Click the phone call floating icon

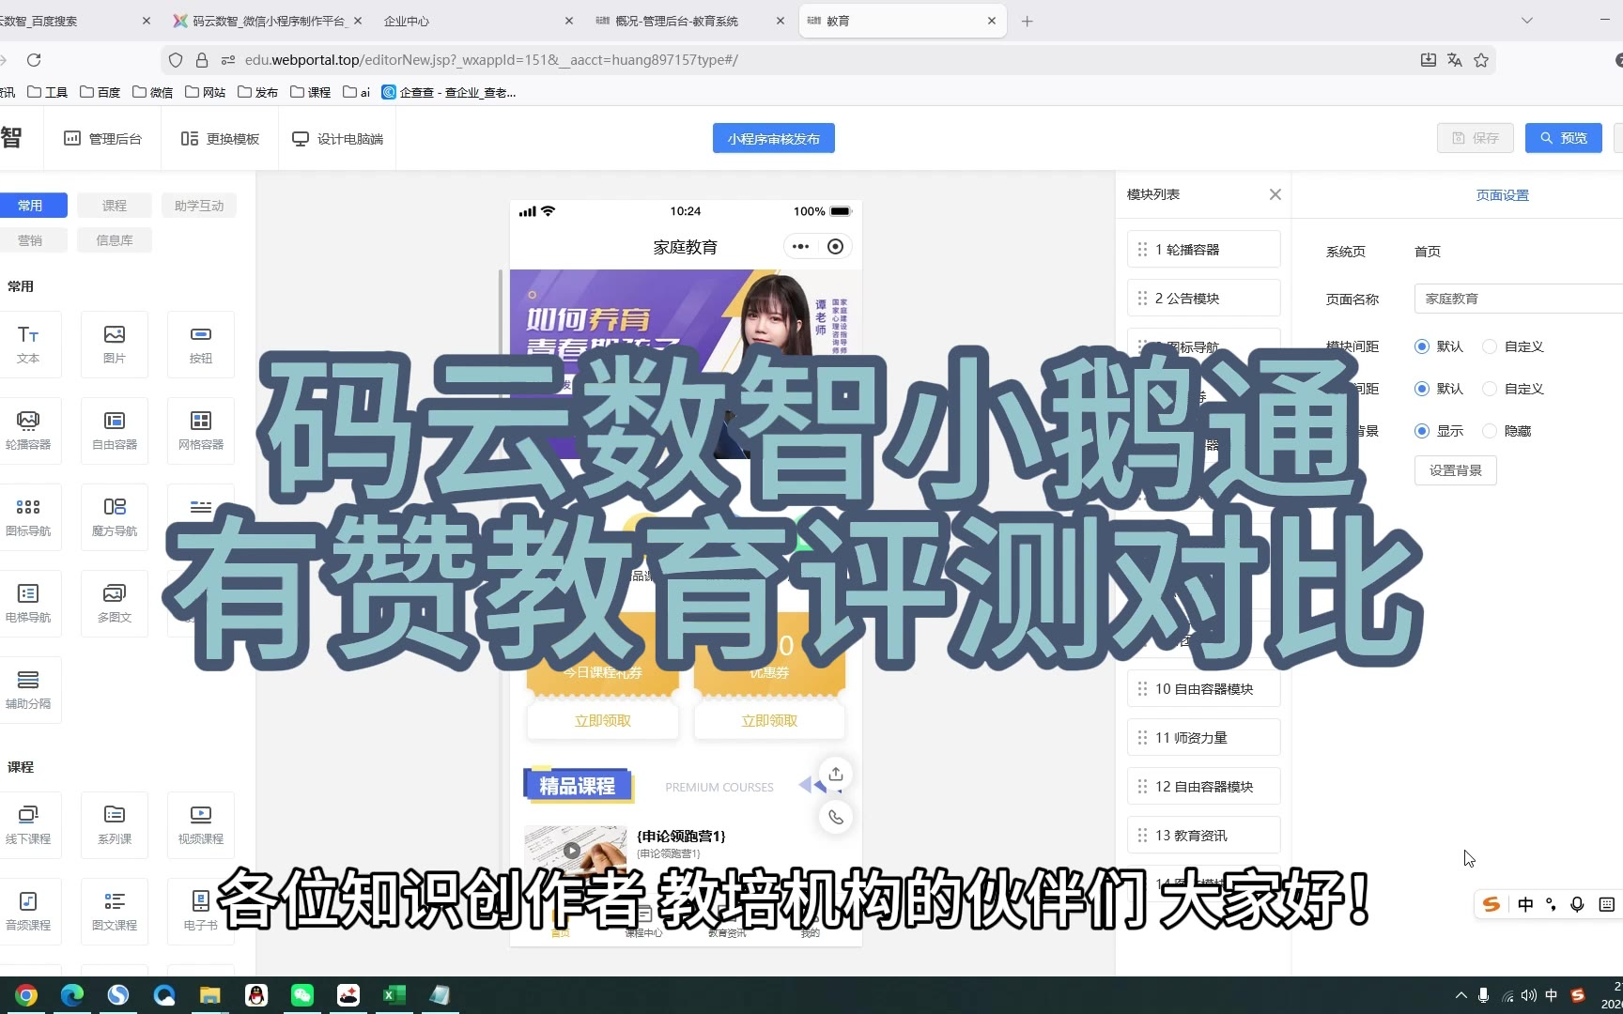click(835, 817)
